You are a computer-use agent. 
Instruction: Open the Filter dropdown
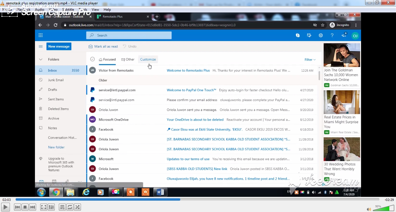(x=310, y=59)
